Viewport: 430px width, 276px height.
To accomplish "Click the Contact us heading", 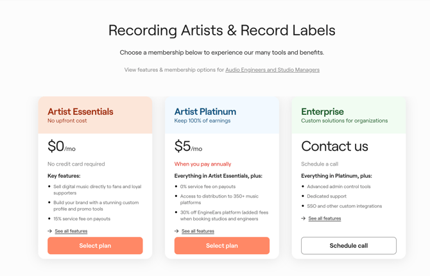I will point(334,146).
